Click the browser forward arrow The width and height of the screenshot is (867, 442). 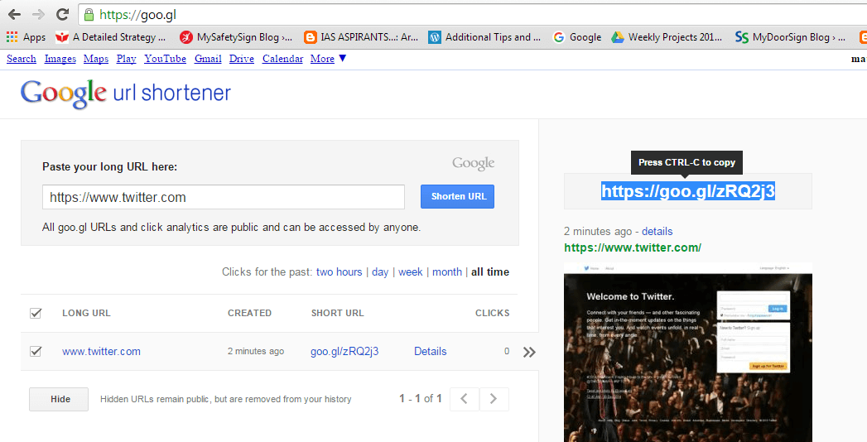39,15
